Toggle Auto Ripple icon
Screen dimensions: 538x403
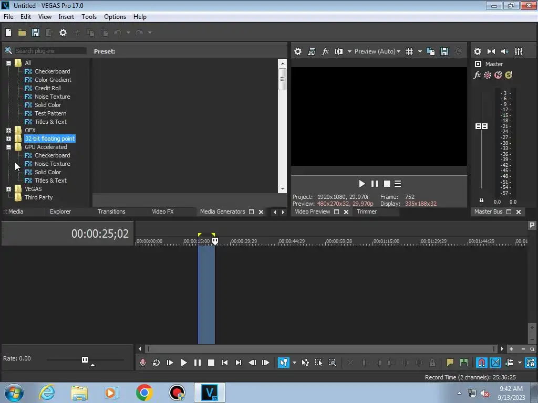509,363
